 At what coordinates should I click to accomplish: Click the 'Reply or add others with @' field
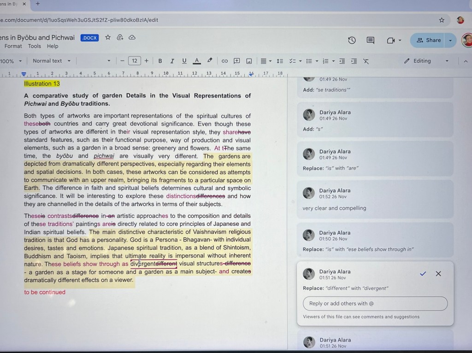pyautogui.click(x=375, y=303)
